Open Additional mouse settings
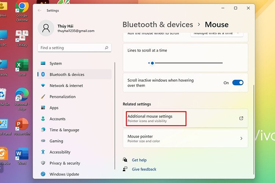Viewport: 275px width, 183px height. tap(186, 118)
